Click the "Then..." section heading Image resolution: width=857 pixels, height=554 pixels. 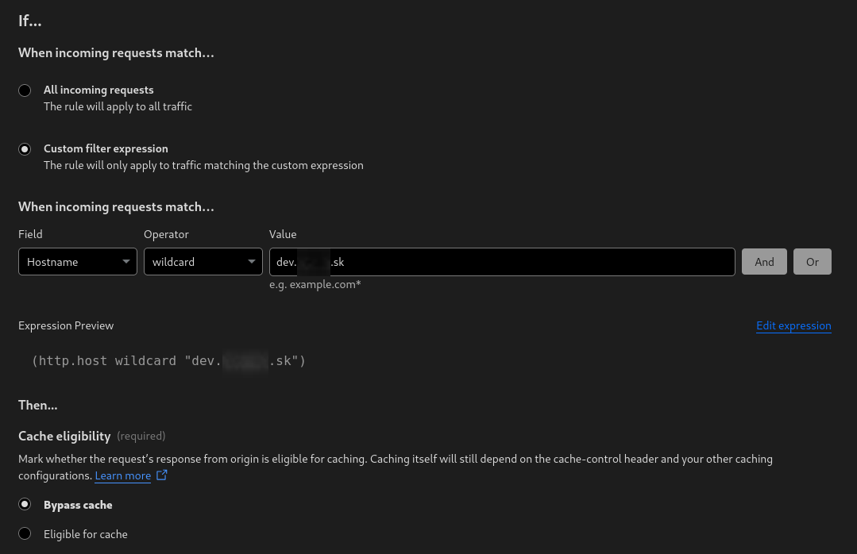pos(38,405)
